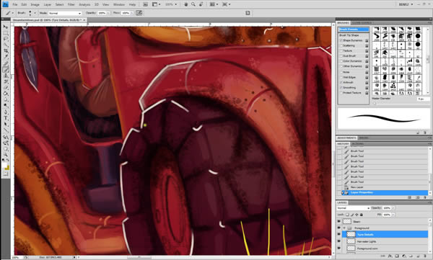Click Zoom magnifier icon in application bar
This screenshot has height=260, width=433.
193,4
